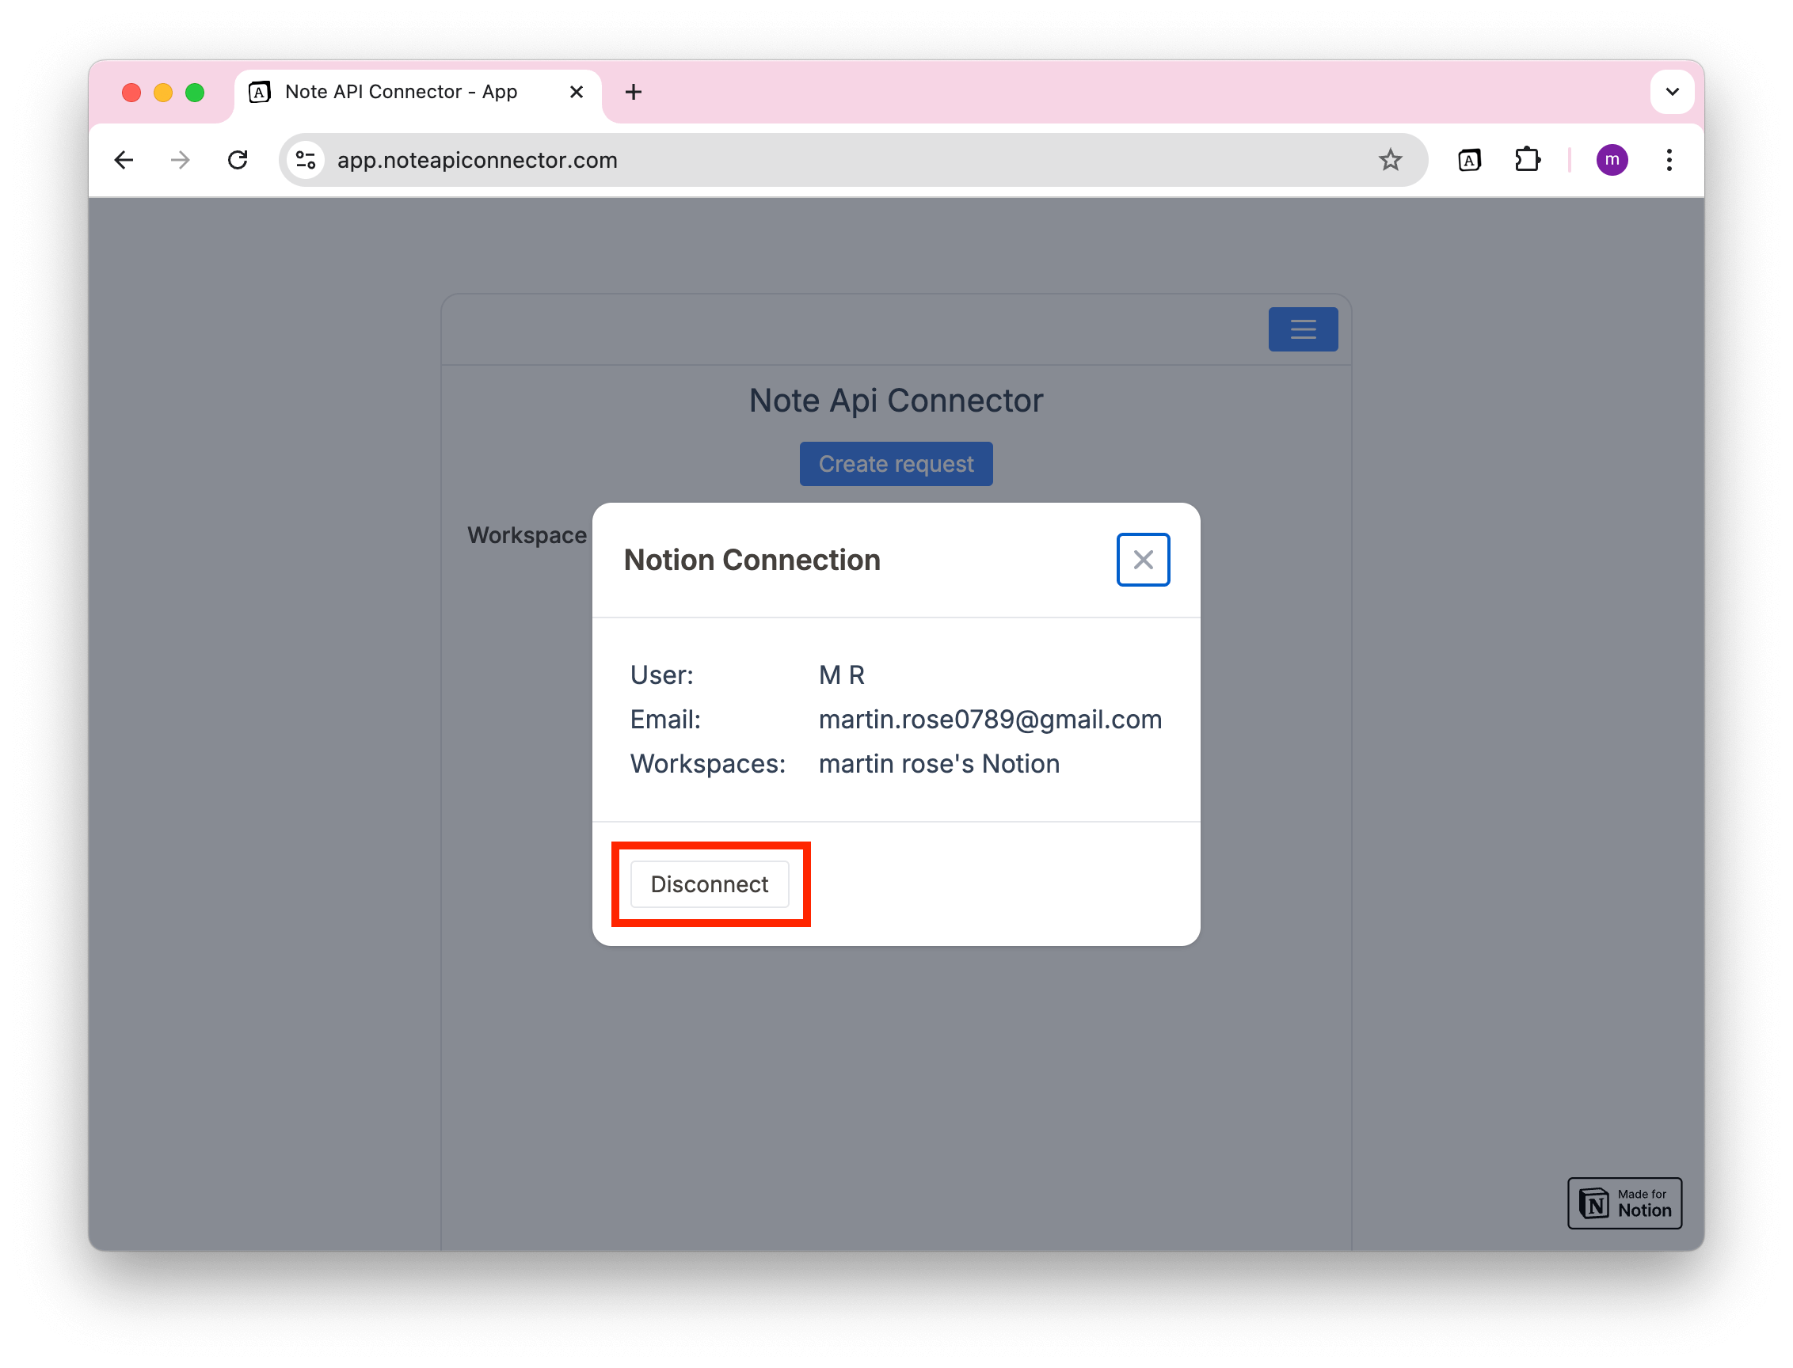Viewport: 1793px width, 1368px height.
Task: Open the Chrome three-dot menu
Action: 1669,160
